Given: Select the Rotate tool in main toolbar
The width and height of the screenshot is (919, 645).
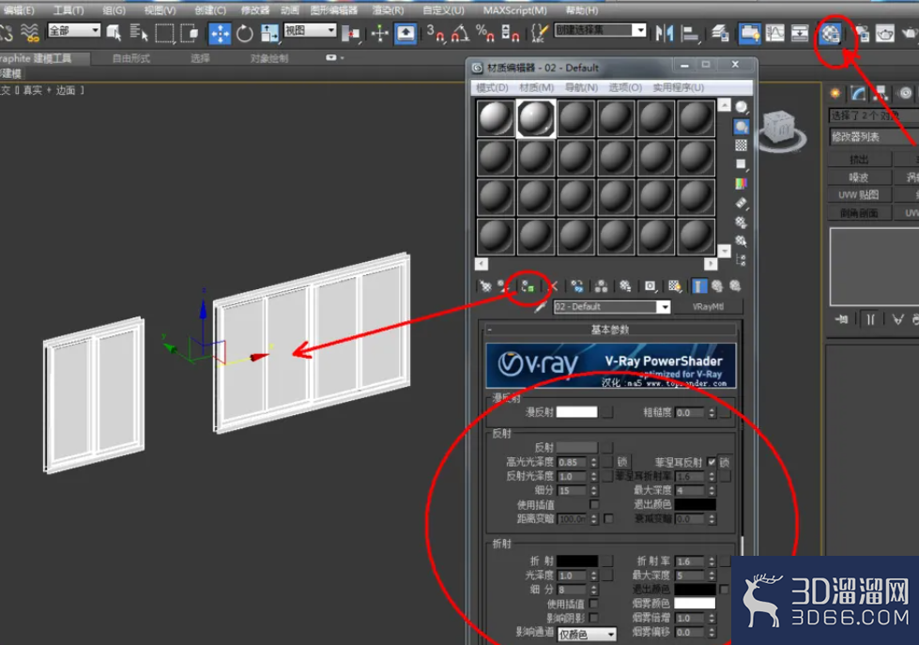Looking at the screenshot, I should point(244,34).
